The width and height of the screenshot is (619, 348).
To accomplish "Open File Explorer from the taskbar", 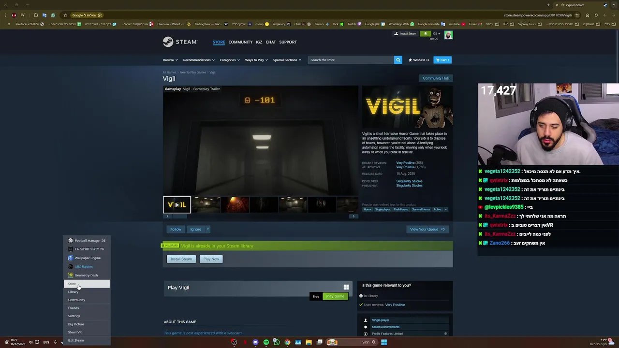I will 309,342.
